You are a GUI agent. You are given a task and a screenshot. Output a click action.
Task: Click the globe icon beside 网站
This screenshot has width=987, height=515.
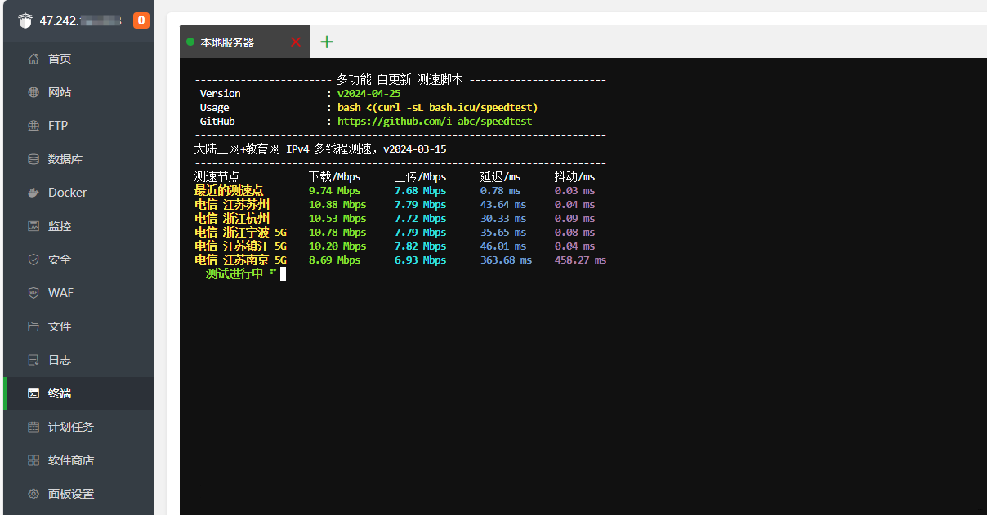pos(33,92)
